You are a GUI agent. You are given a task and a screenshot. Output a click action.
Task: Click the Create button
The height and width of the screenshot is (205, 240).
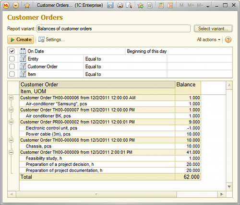(21, 39)
